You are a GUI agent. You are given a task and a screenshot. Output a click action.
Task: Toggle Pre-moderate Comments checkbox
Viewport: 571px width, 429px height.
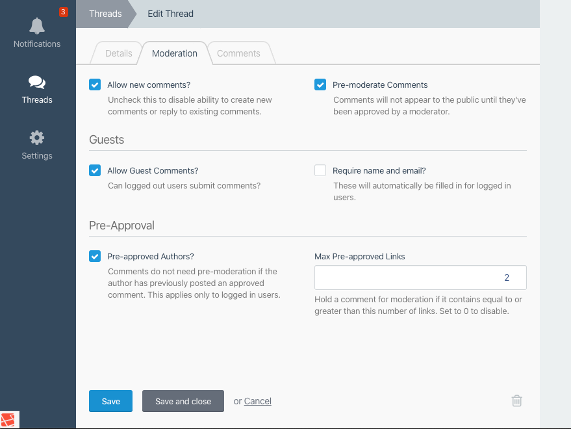[x=320, y=84]
